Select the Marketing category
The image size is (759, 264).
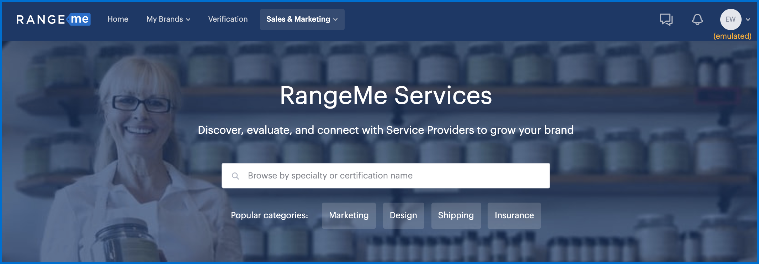349,215
